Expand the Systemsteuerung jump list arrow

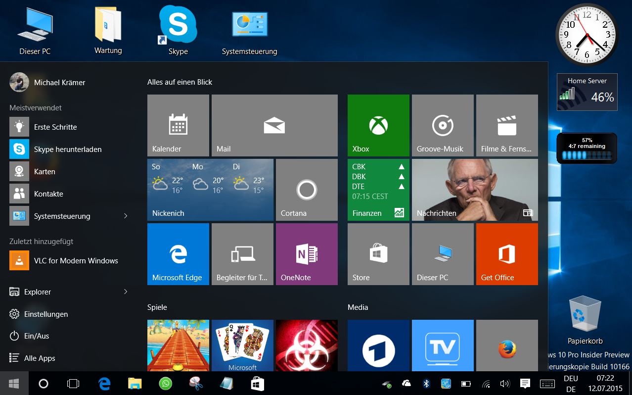coord(126,216)
